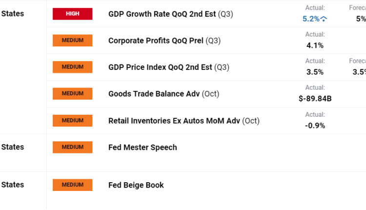The image size is (366, 210).
Task: Click the $-89.84B actual trade balance value
Action: tap(315, 99)
